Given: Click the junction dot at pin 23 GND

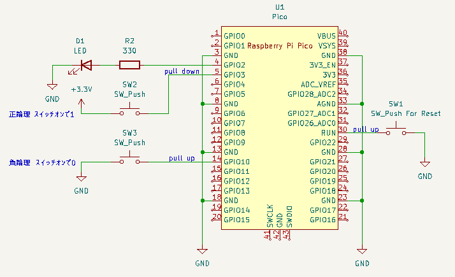Looking at the screenshot, I should pyautogui.click(x=362, y=201).
